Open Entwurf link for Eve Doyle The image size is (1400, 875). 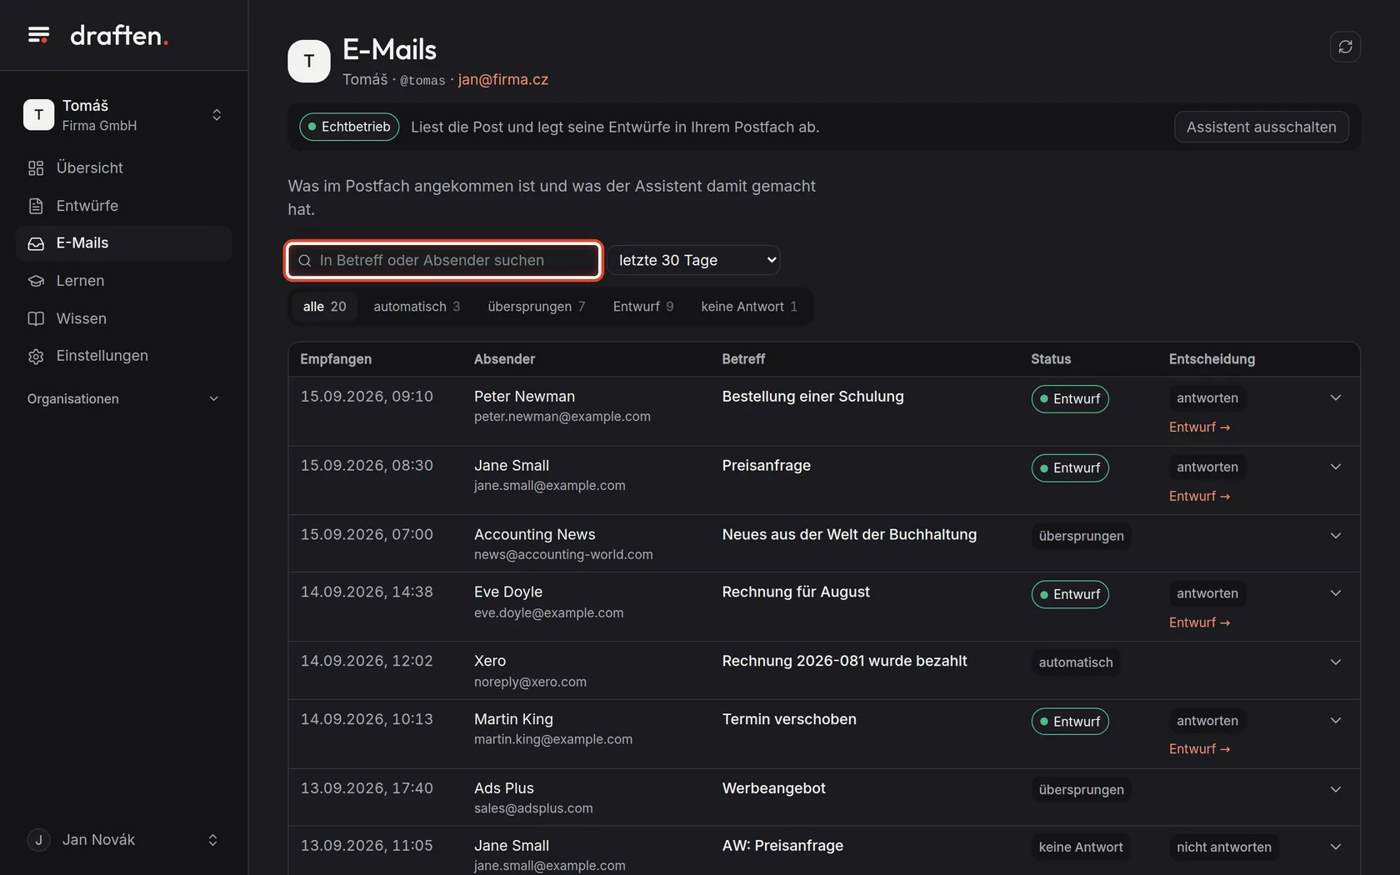tap(1199, 622)
